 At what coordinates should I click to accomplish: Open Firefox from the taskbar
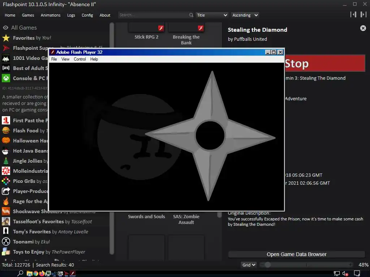tap(42, 273)
